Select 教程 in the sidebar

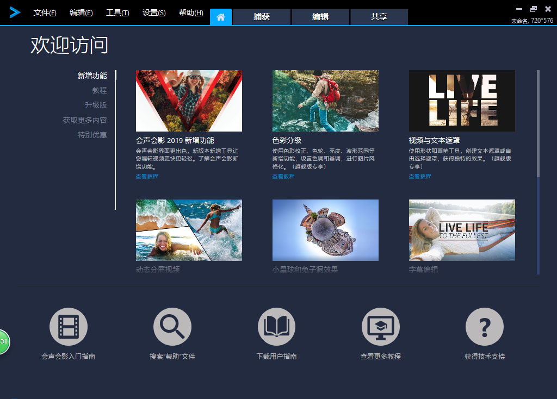tap(100, 90)
